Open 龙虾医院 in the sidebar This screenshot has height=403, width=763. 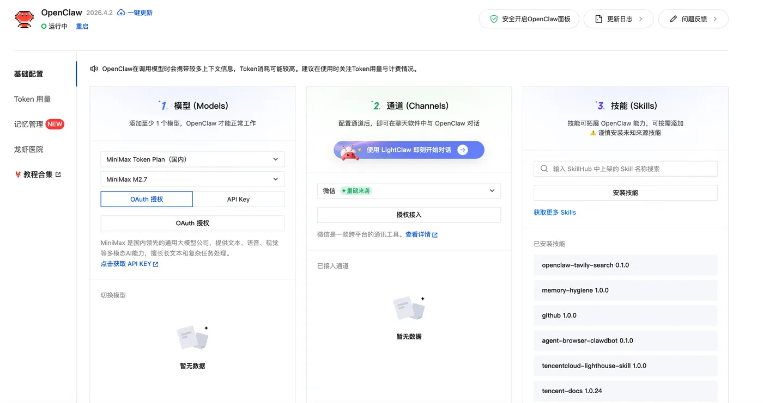click(x=29, y=149)
